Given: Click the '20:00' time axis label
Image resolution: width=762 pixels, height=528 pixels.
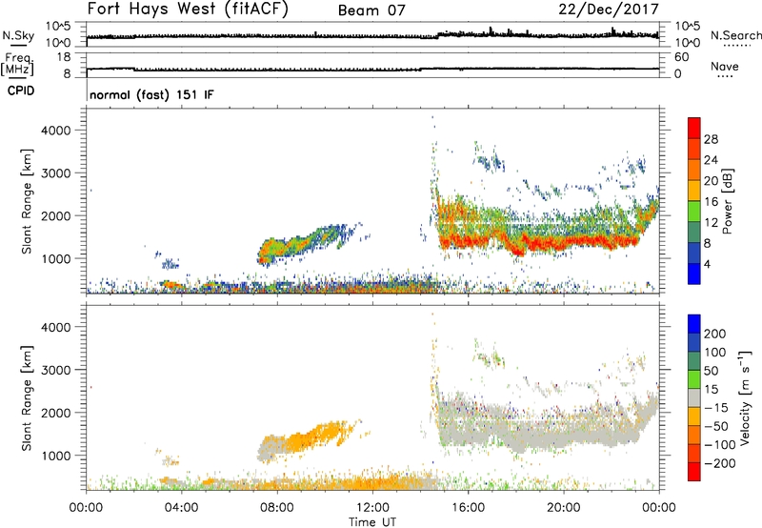Looking at the screenshot, I should (x=564, y=508).
